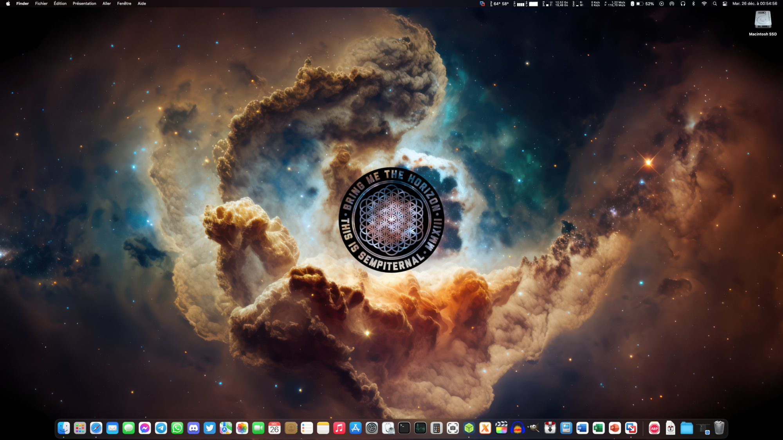Launch Telegram from the dock
Screen dimensions: 783x440
click(x=161, y=428)
